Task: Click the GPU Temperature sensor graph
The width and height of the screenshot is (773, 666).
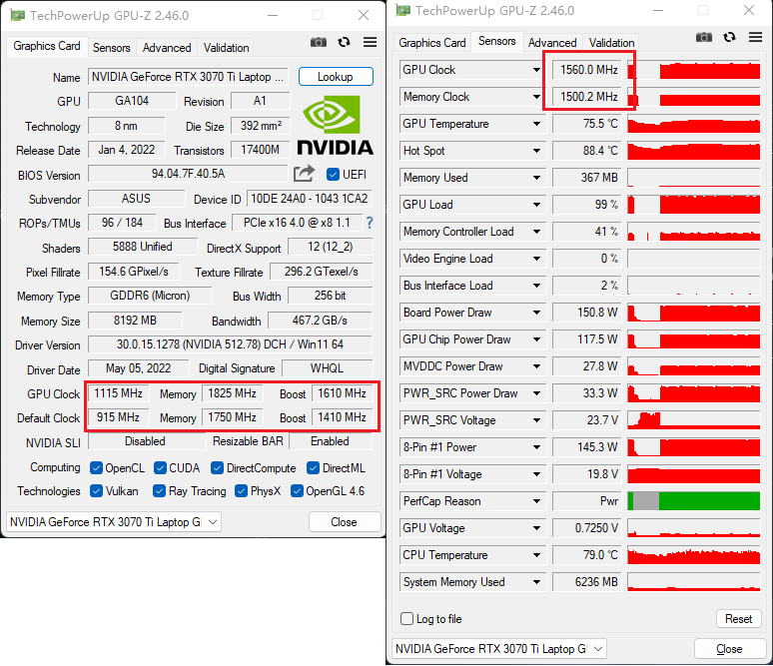Action: (694, 124)
